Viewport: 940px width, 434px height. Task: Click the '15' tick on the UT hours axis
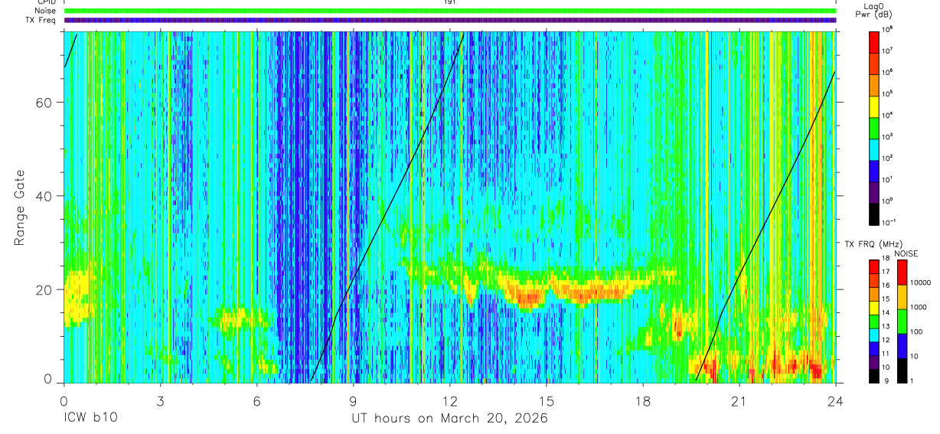point(547,401)
